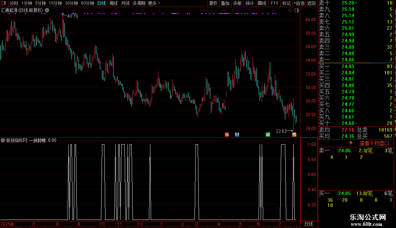
Task: Open F10 company information
Action: click(274, 3)
